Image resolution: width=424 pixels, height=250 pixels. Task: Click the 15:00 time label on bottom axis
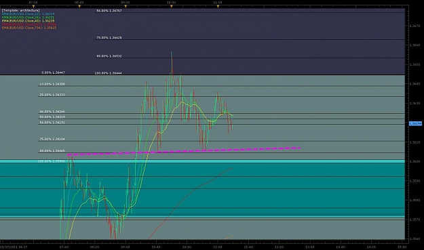(402, 247)
